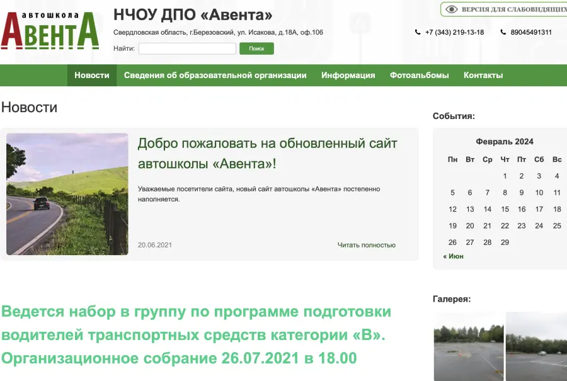Click the Сб weekday column header
Screen dimensions: 567x381
[539, 159]
